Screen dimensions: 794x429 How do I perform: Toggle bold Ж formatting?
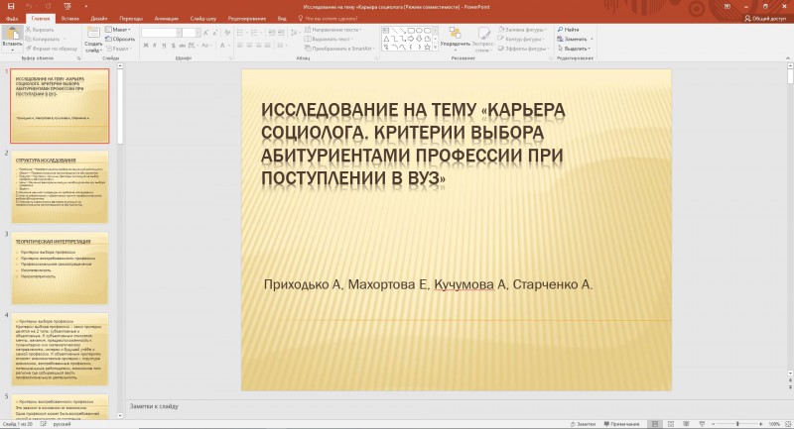146,46
